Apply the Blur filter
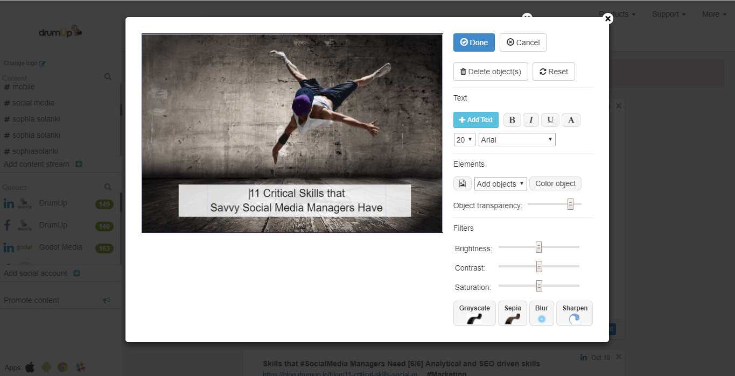The width and height of the screenshot is (735, 376). [541, 313]
